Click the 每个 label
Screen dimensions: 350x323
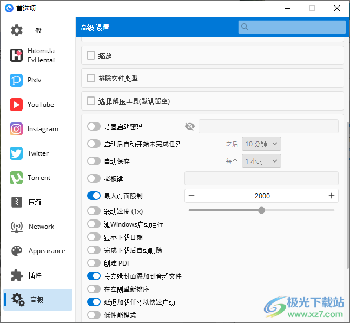tap(232, 161)
